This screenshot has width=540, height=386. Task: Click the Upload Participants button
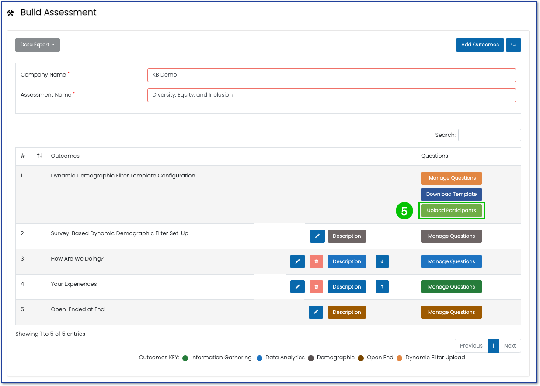click(x=451, y=211)
